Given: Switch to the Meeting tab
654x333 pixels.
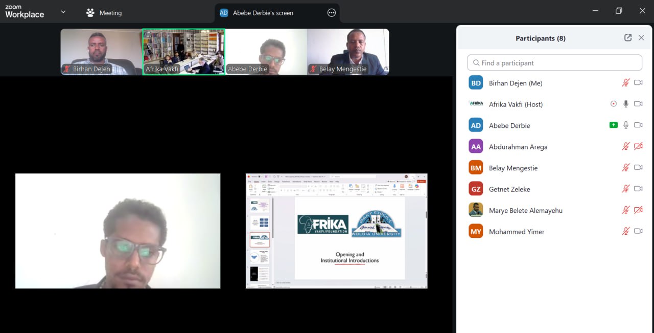Looking at the screenshot, I should point(110,13).
